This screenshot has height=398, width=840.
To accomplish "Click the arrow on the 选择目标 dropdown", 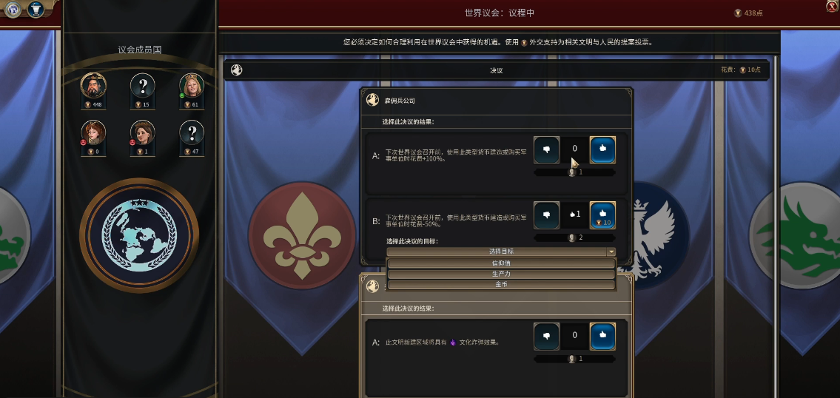I will click(x=611, y=252).
